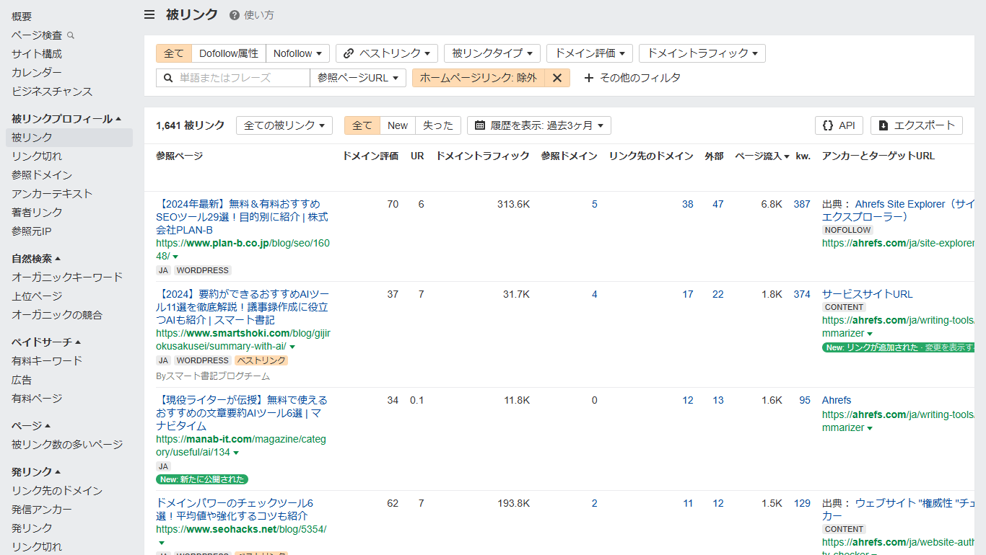Screen dimensions: 986x555
Task: Click the hamburger menu icon beside 被リンク
Action: click(x=149, y=15)
